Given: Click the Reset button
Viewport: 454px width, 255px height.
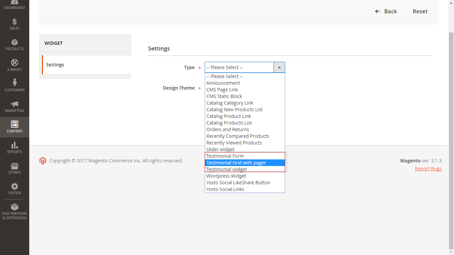Looking at the screenshot, I should pos(420,11).
